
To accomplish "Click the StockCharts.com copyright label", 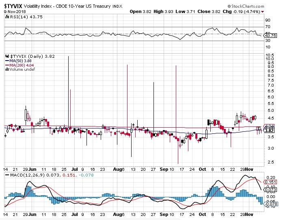I will point(246,6).
